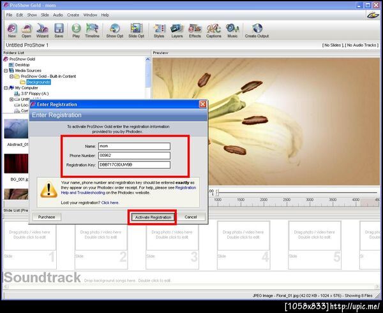Screen dimensions: 383x313
Task: Click the Activate Registration button
Action: [153, 217]
